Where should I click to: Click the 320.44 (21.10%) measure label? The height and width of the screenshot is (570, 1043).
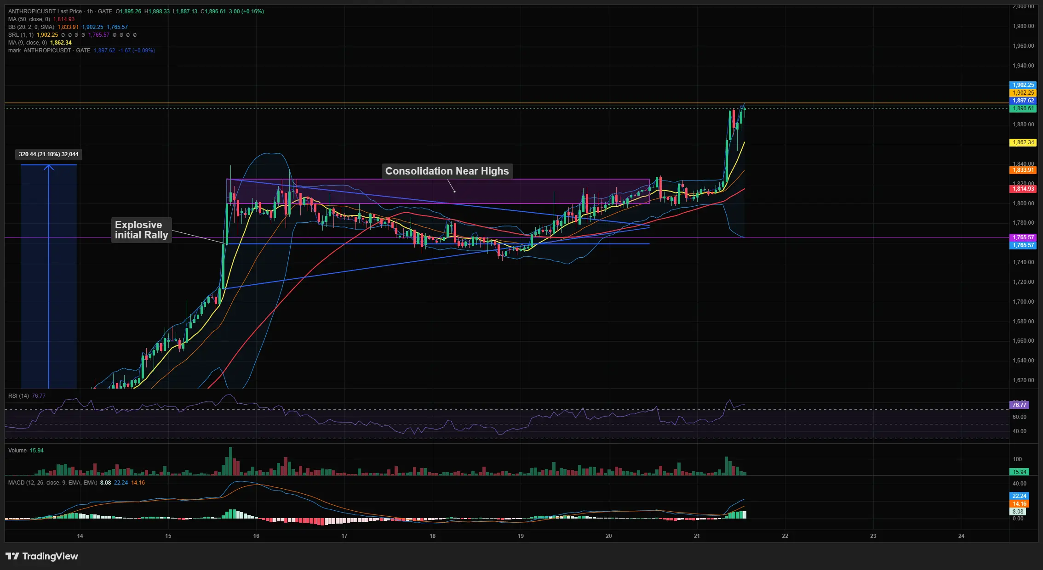coord(49,154)
